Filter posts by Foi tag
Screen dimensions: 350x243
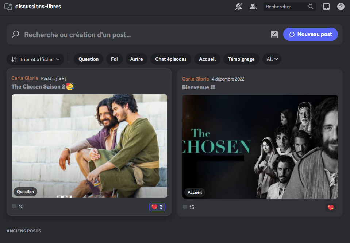pos(114,59)
